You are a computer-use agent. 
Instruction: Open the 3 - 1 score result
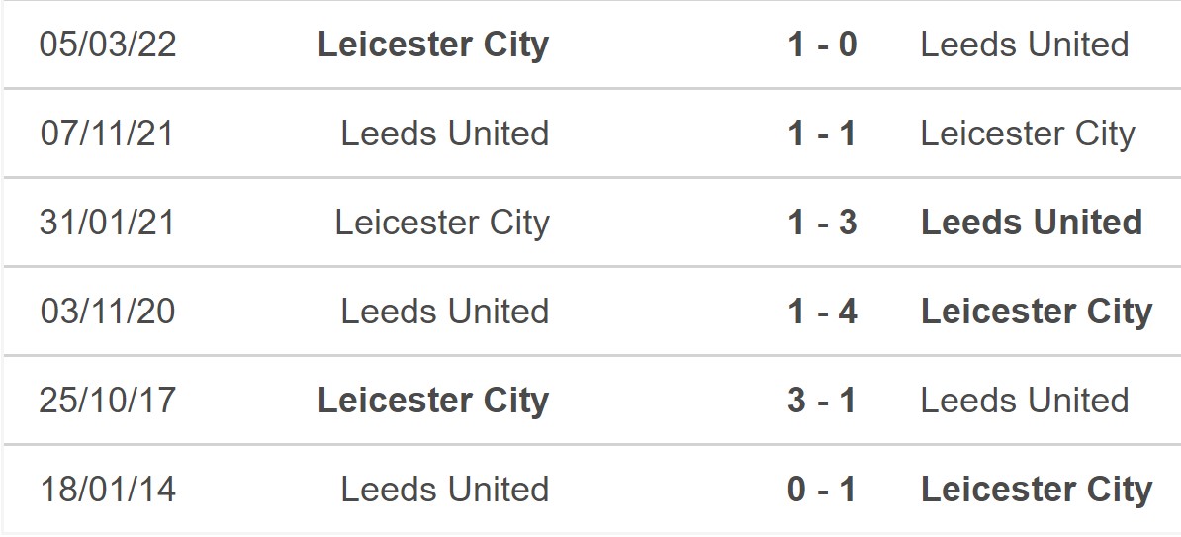coord(822,401)
